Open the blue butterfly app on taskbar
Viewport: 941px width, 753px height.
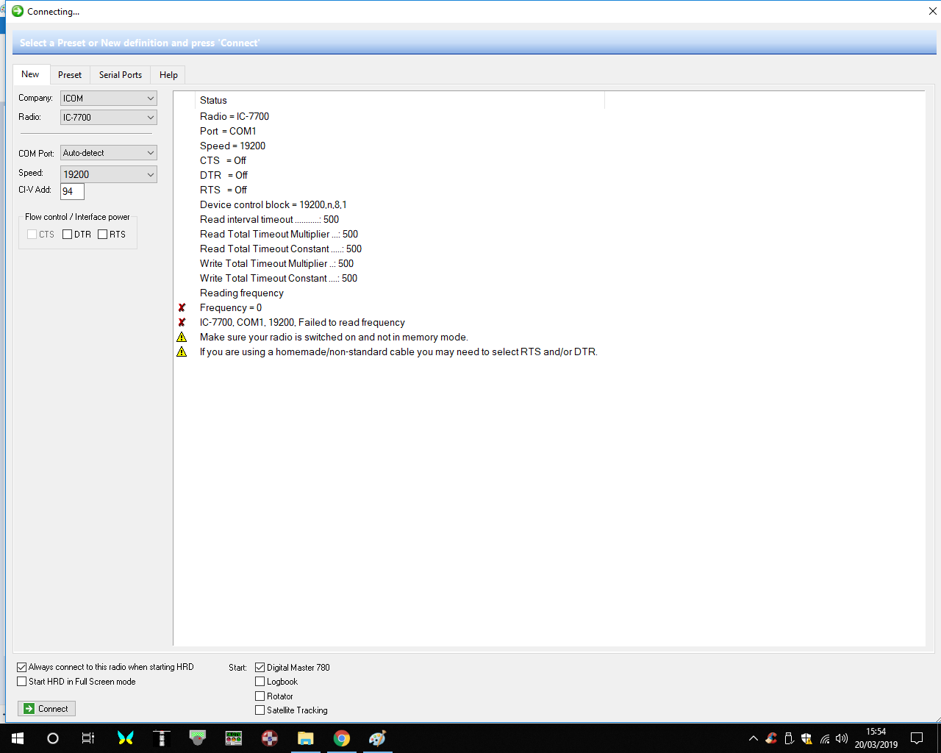tap(126, 738)
